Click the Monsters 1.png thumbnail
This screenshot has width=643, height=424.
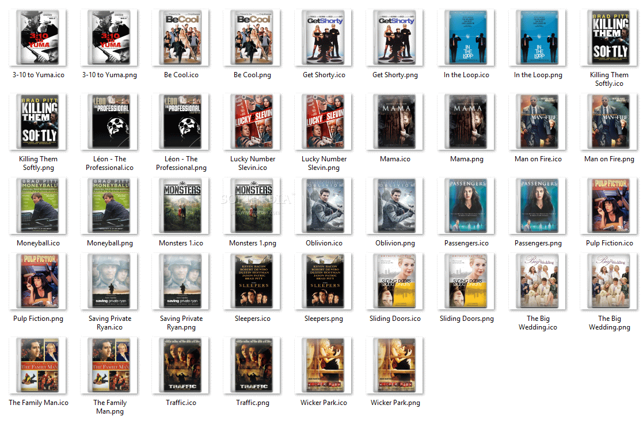[x=252, y=206]
